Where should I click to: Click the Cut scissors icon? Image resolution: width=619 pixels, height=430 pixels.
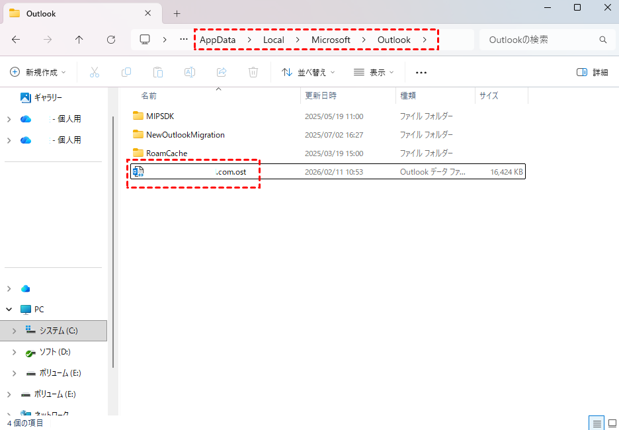(x=94, y=72)
